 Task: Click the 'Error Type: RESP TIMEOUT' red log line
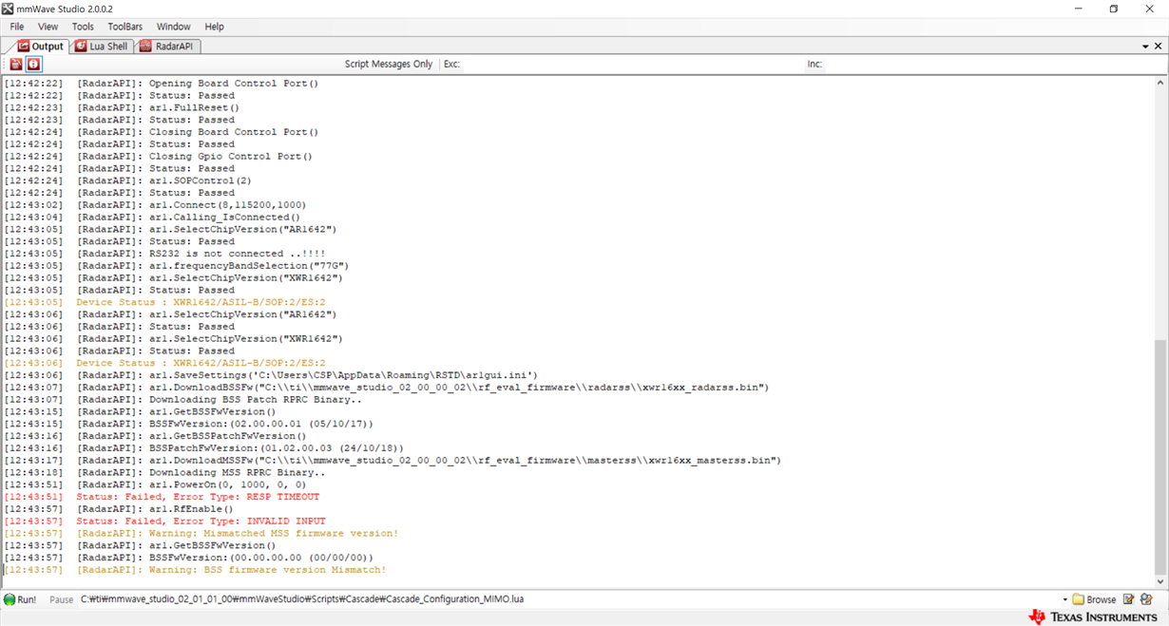coord(162,497)
